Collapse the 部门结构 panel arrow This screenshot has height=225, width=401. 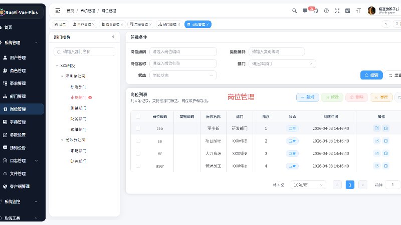113,37
